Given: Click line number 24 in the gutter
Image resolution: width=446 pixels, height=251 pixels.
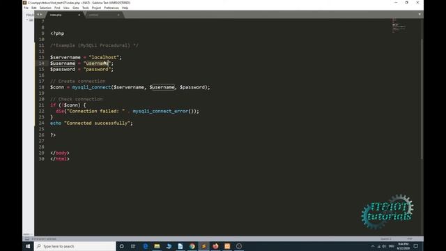Looking at the screenshot, I should 42,123.
